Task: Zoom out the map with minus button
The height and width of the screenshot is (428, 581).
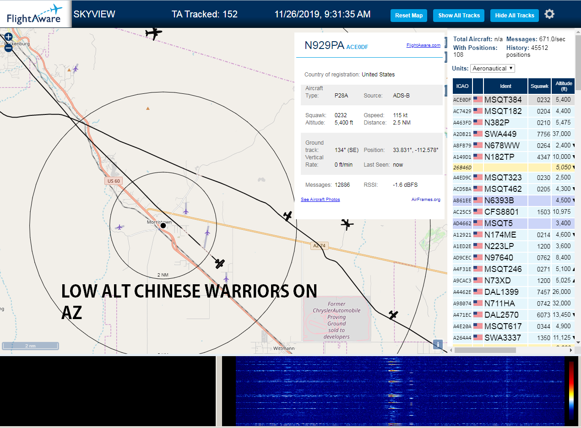Action: [x=8, y=47]
